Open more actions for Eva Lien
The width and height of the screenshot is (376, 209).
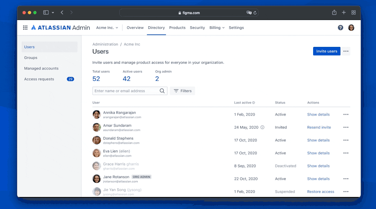pyautogui.click(x=346, y=153)
